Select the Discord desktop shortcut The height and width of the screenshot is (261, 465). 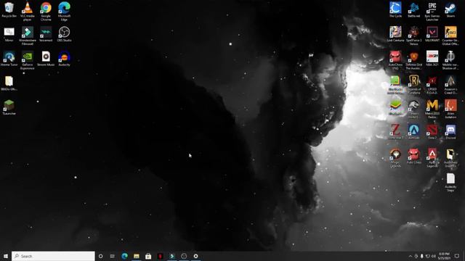point(450,132)
